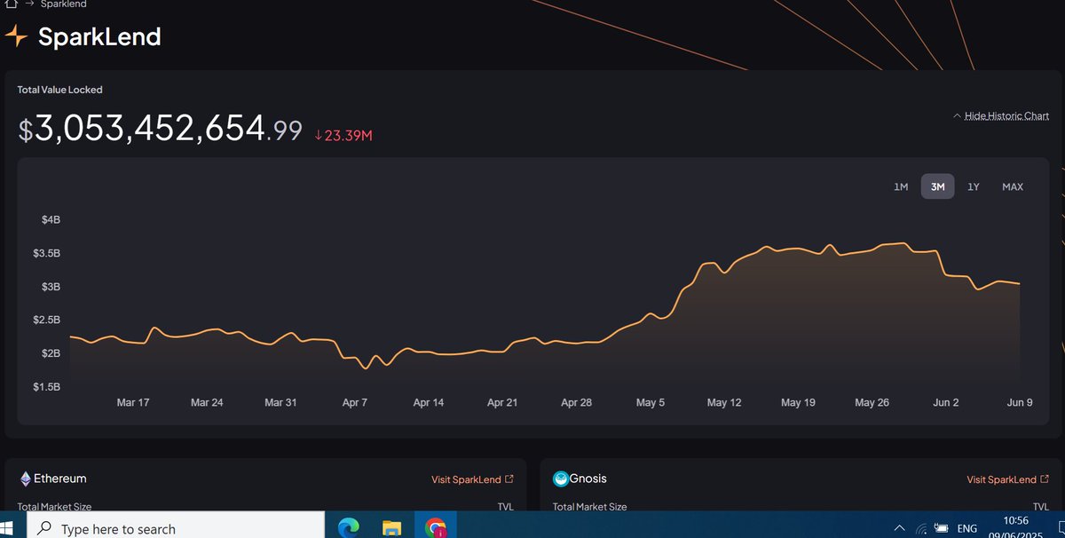Click the Ethereum card title
1065x538 pixels.
pos(60,479)
